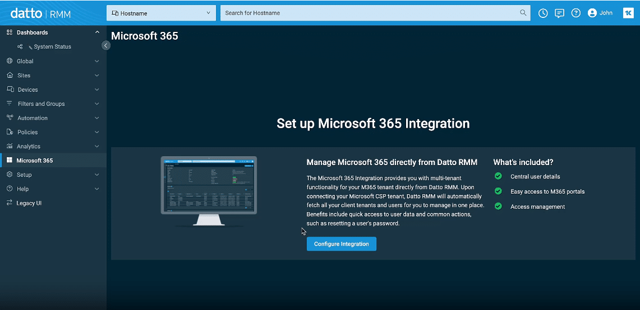The width and height of the screenshot is (640, 310).
Task: Click the Access management text
Action: [x=537, y=206]
